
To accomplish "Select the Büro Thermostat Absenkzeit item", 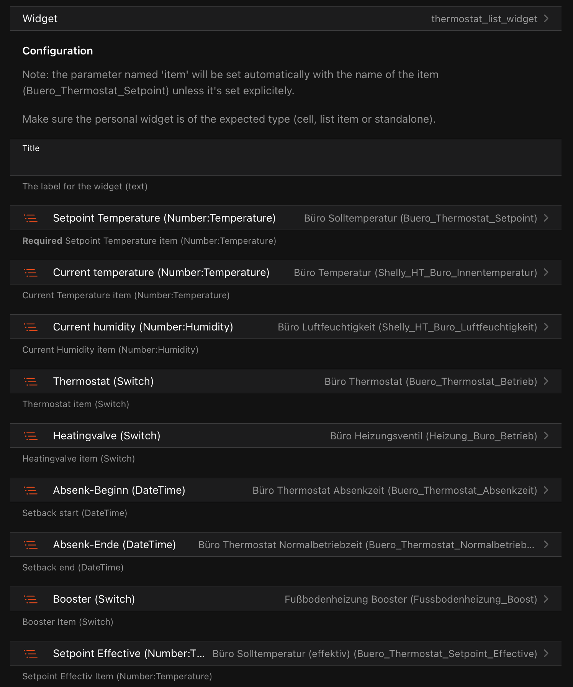I will coord(395,490).
